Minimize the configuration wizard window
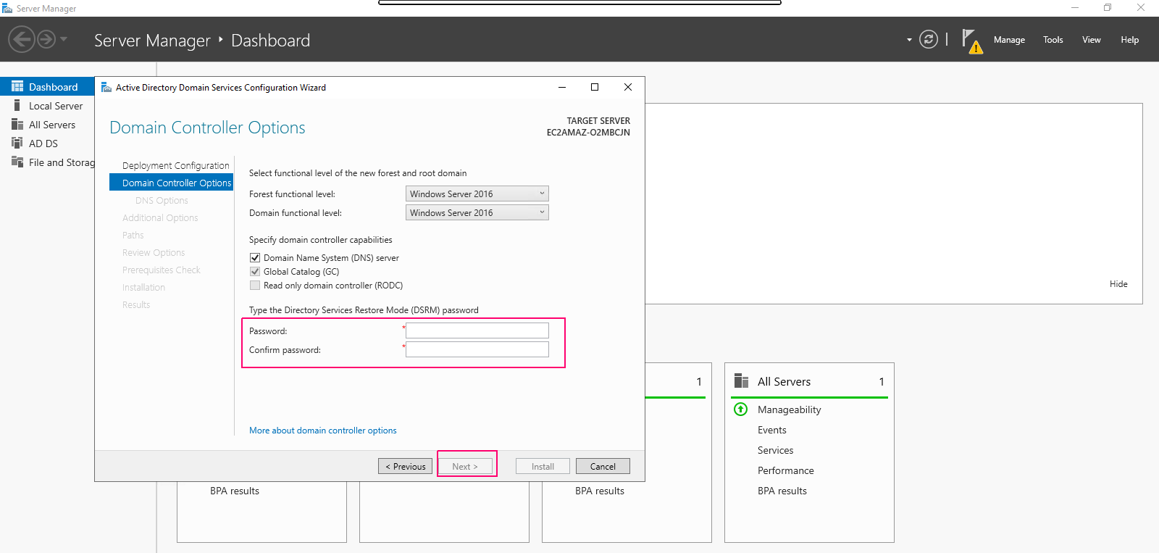Screen dimensions: 1159x553 click(561, 87)
